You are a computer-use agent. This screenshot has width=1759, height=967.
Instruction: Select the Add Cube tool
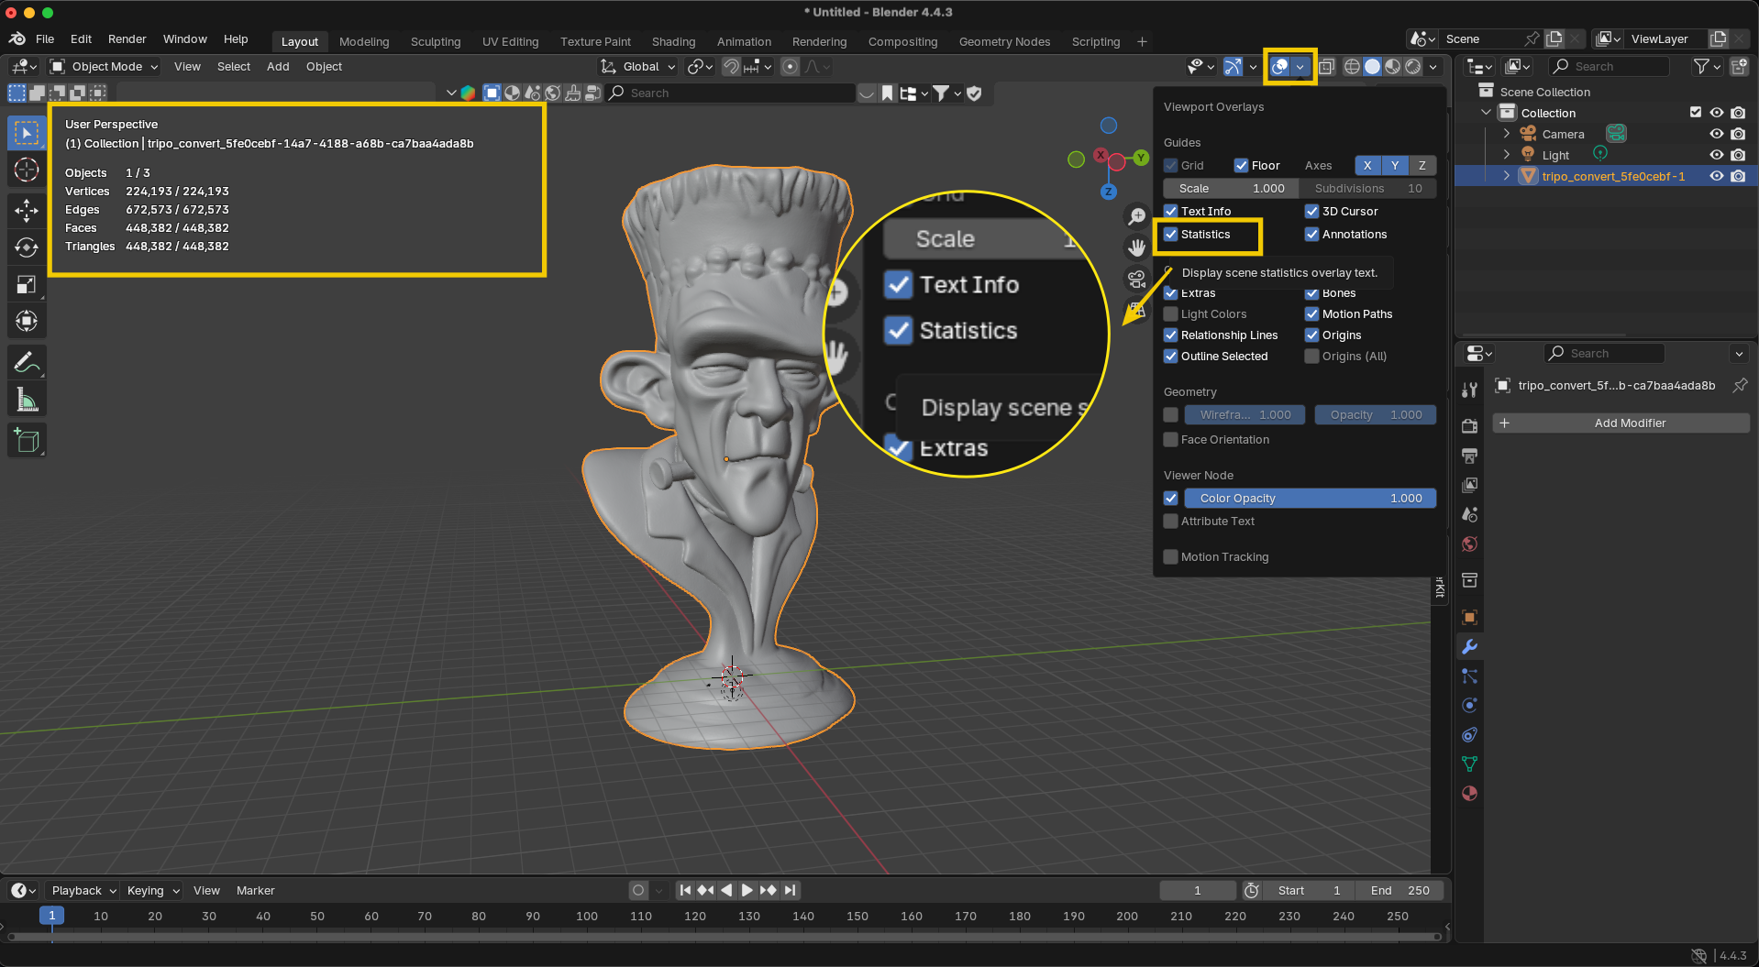pos(27,441)
